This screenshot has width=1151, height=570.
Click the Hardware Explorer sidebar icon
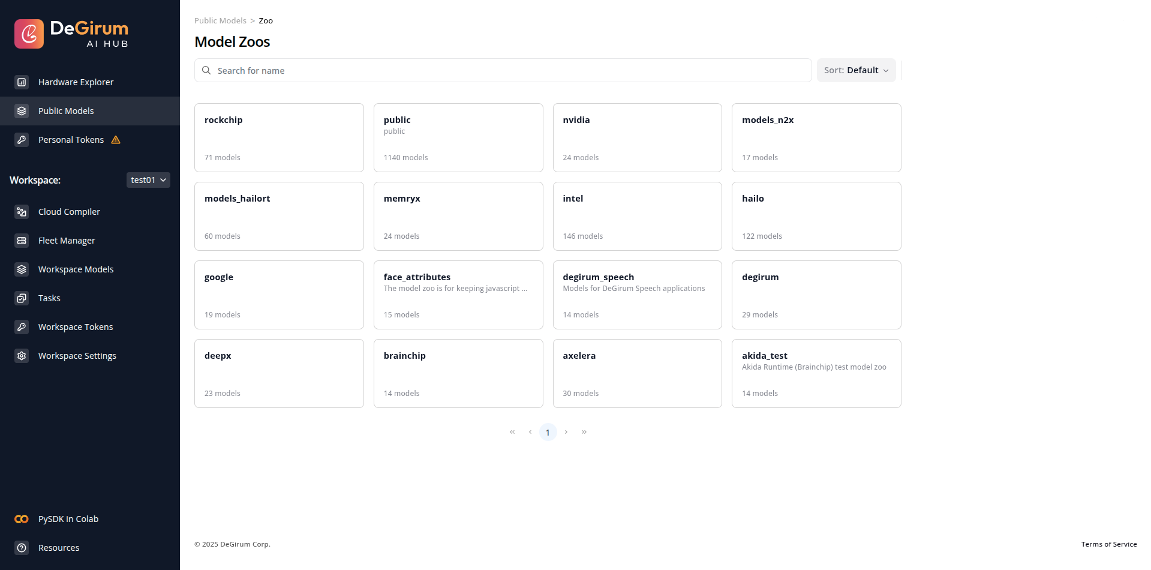(22, 82)
